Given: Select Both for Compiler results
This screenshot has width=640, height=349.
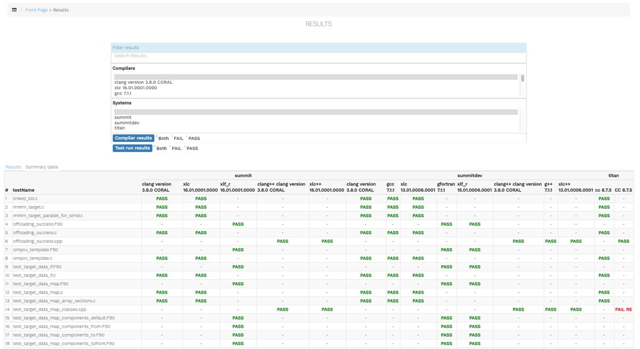Looking at the screenshot, I should pyautogui.click(x=163, y=139).
